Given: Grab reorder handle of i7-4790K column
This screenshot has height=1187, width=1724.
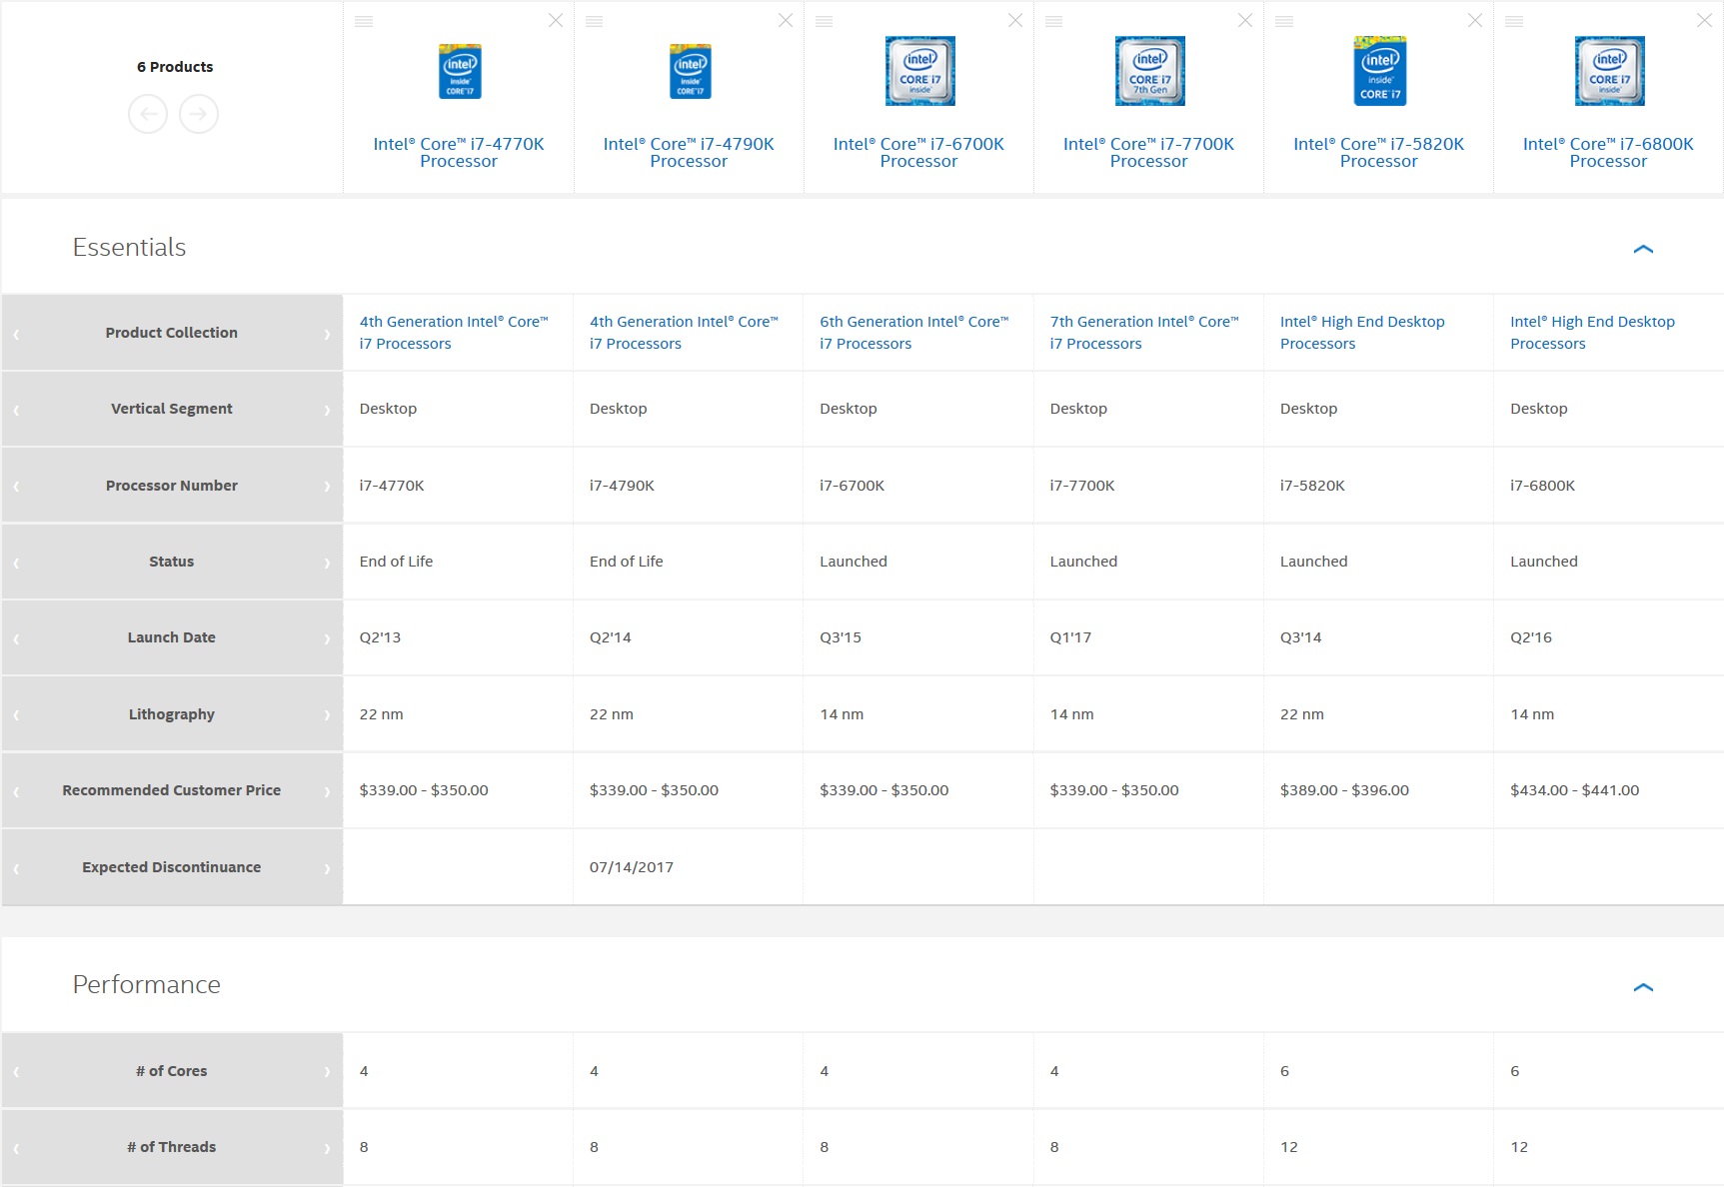Looking at the screenshot, I should (x=594, y=22).
